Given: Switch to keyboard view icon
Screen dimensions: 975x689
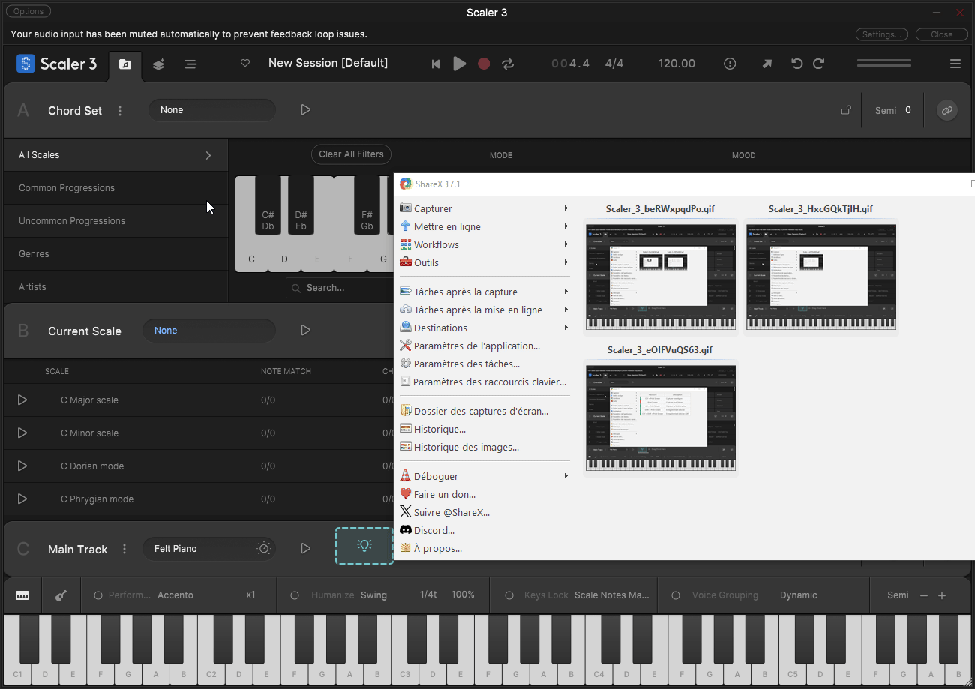Looking at the screenshot, I should pyautogui.click(x=22, y=595).
